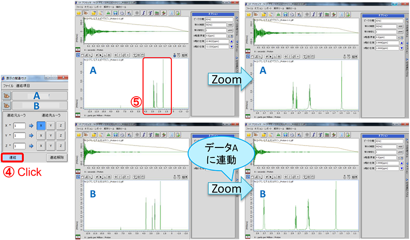
Task: Toggle the highlighted X target ruler in the X row
Action: (x=41, y=125)
